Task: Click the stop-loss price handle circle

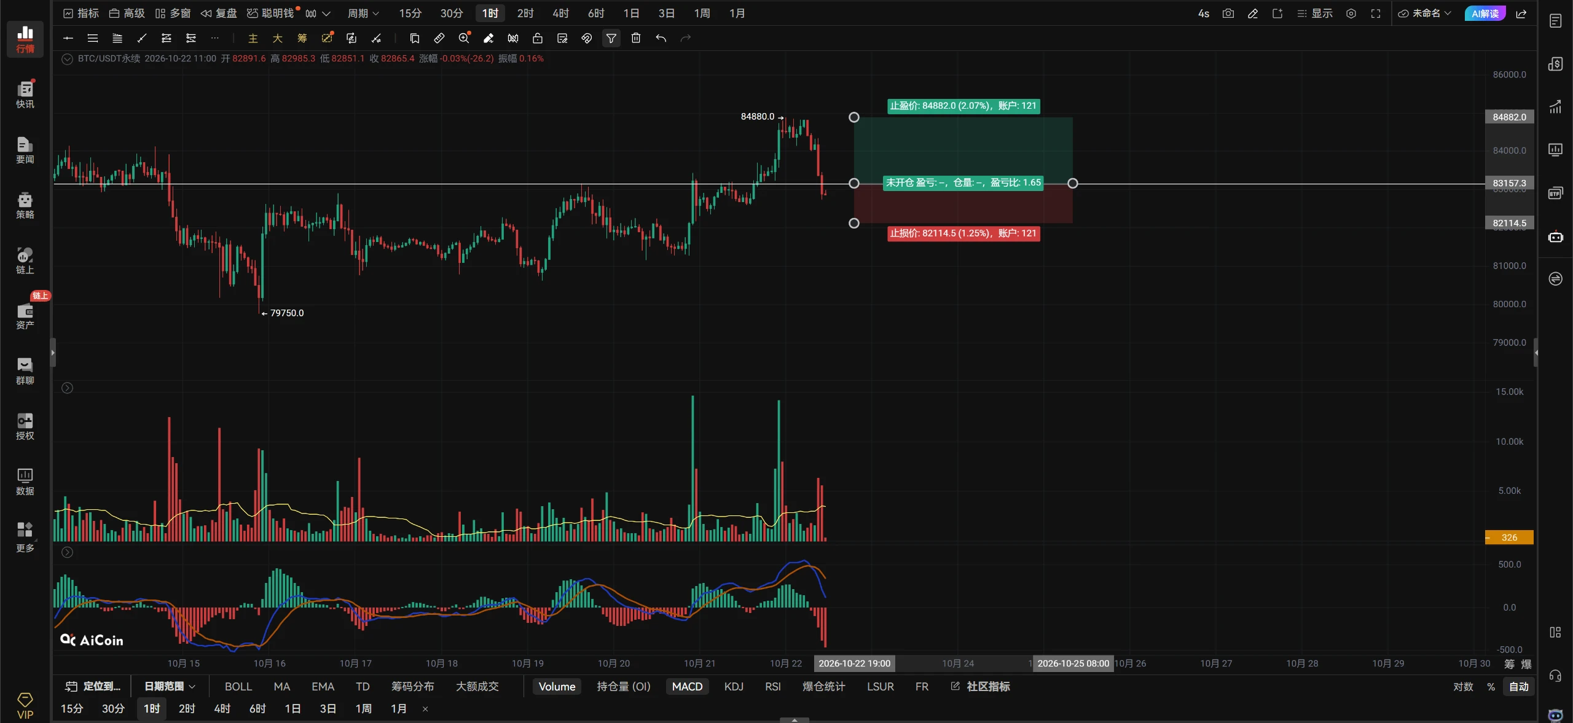Action: pyautogui.click(x=854, y=223)
